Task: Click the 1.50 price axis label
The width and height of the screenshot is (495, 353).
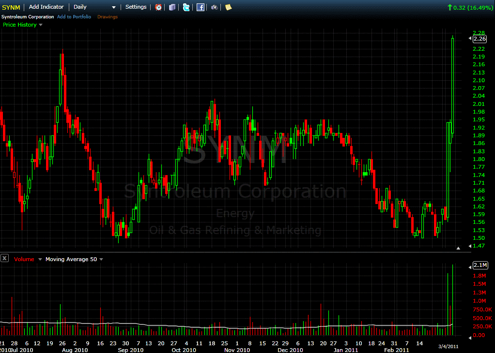Action: (479, 238)
